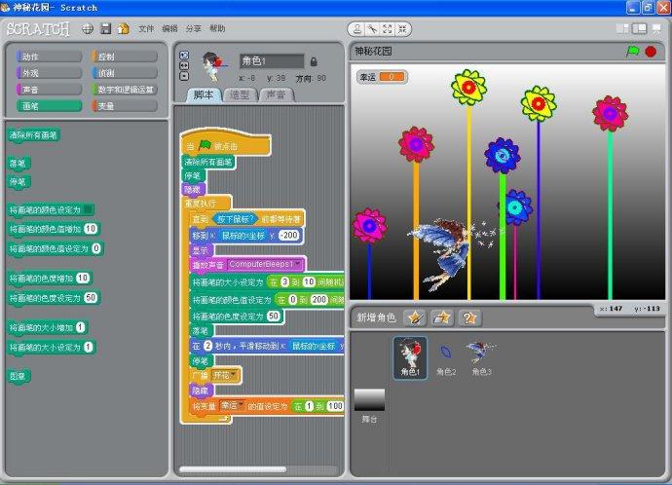
Task: Open the 帮助 menu
Action: click(217, 28)
